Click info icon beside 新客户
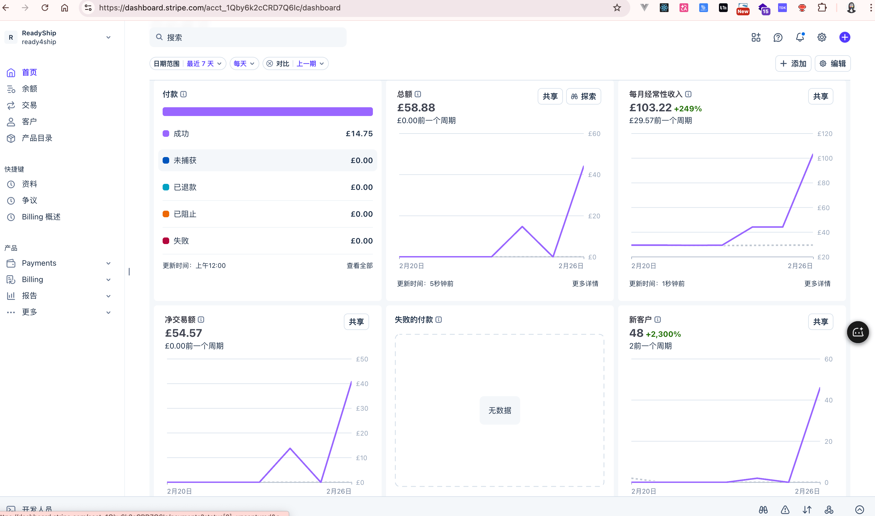 tap(658, 320)
